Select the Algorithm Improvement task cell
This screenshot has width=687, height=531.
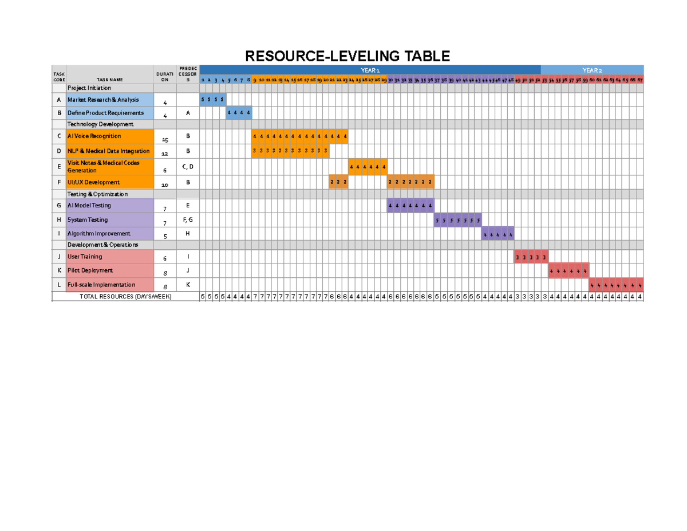(110, 234)
